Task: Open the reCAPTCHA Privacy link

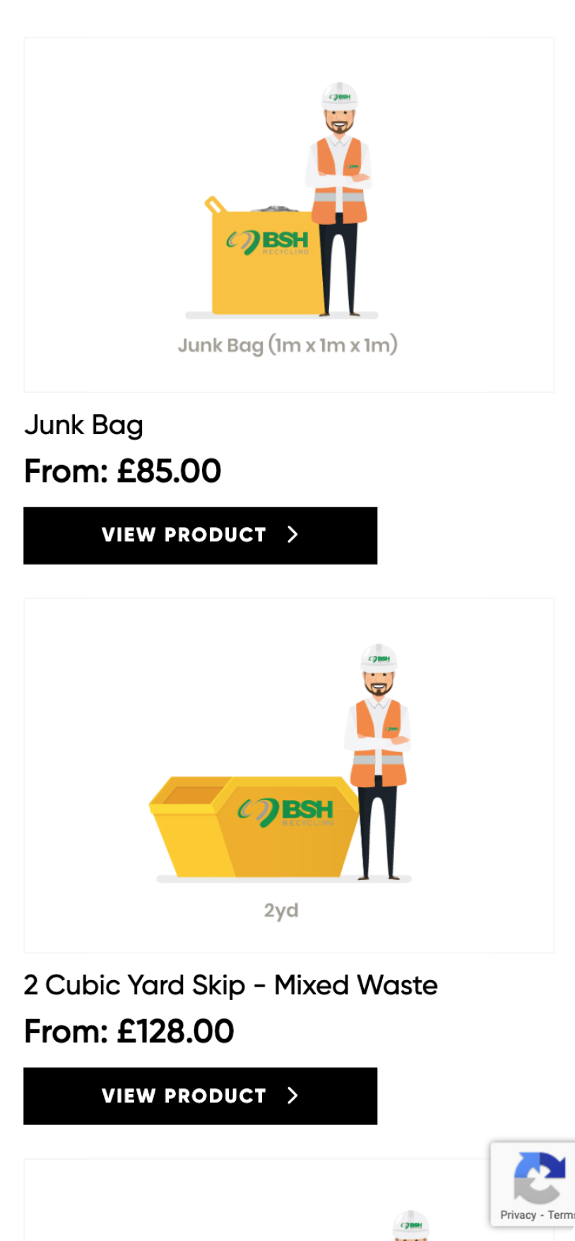Action: coord(518,1215)
